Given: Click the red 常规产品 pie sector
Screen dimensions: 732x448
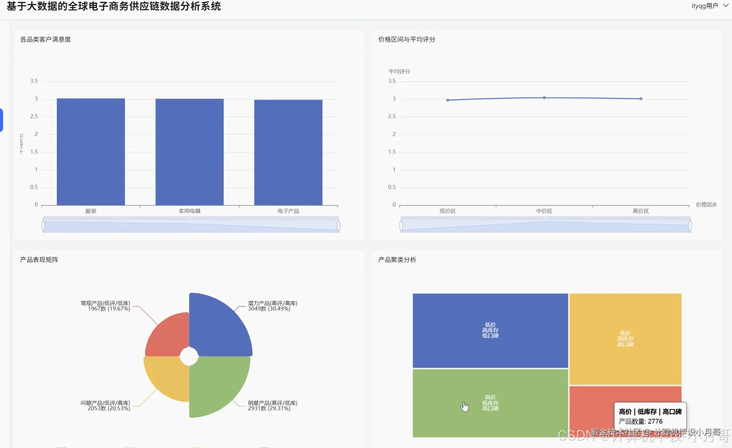Looking at the screenshot, I should (170, 336).
